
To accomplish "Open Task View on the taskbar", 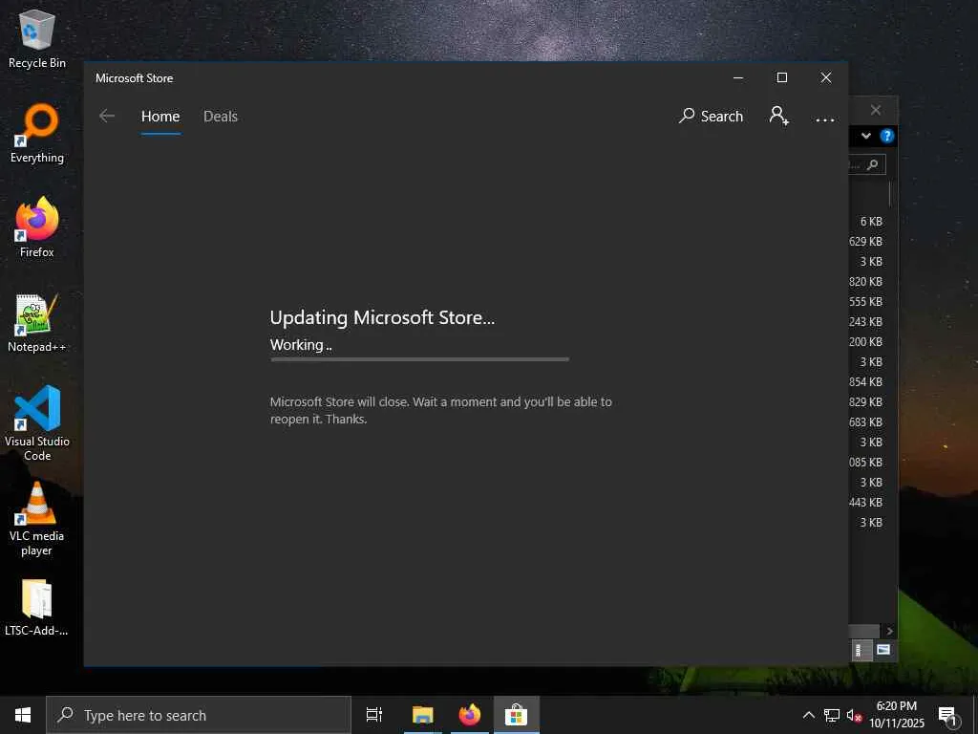I will tap(373, 715).
